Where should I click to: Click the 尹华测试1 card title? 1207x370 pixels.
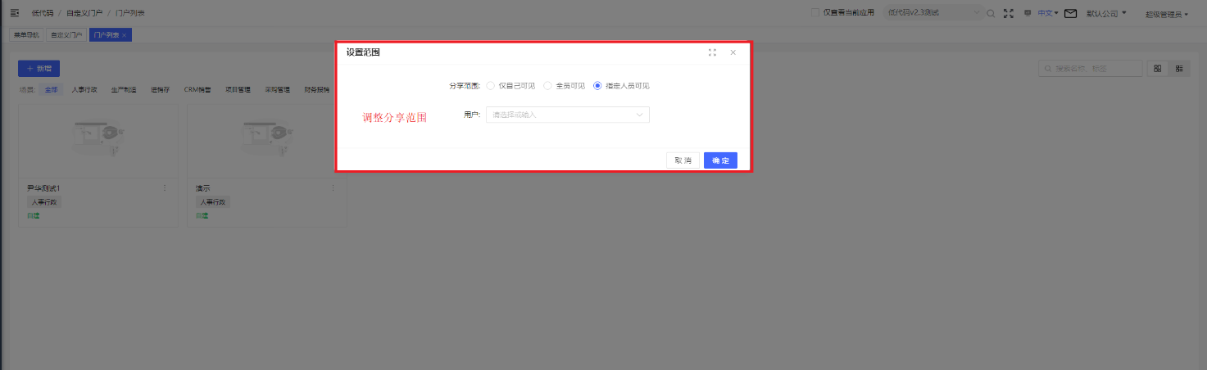point(43,188)
